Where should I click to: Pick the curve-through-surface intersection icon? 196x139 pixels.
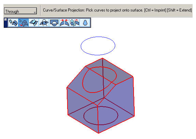coord(44,23)
